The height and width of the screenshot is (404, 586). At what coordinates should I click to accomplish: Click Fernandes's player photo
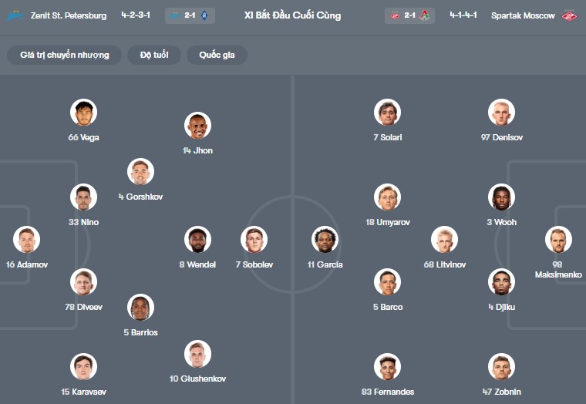(x=388, y=367)
